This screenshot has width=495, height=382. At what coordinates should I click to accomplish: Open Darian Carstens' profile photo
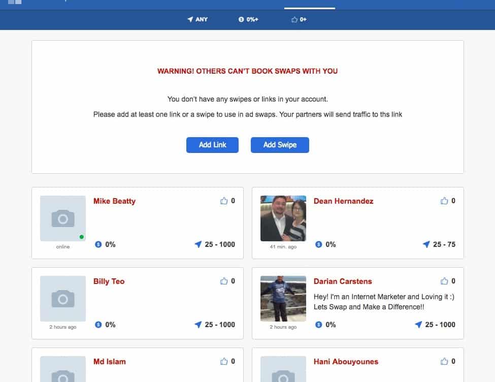(283, 299)
